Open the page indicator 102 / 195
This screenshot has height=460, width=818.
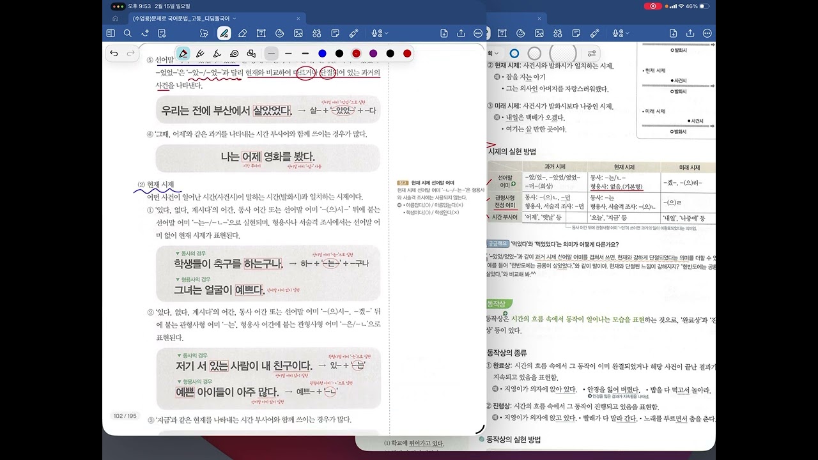[125, 416]
